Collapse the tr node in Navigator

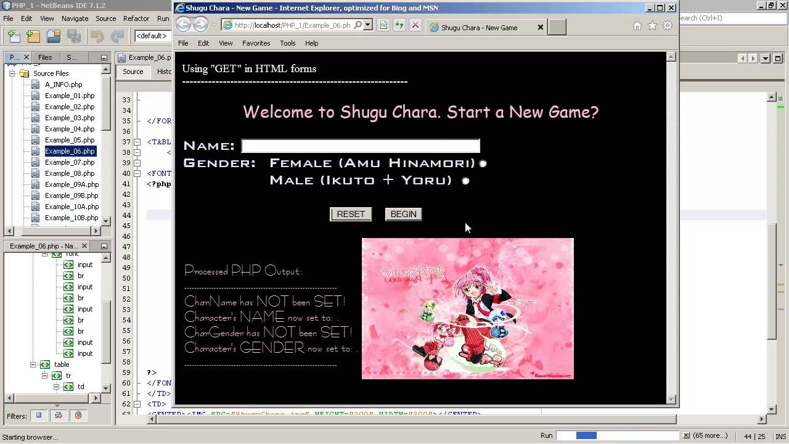coord(44,376)
